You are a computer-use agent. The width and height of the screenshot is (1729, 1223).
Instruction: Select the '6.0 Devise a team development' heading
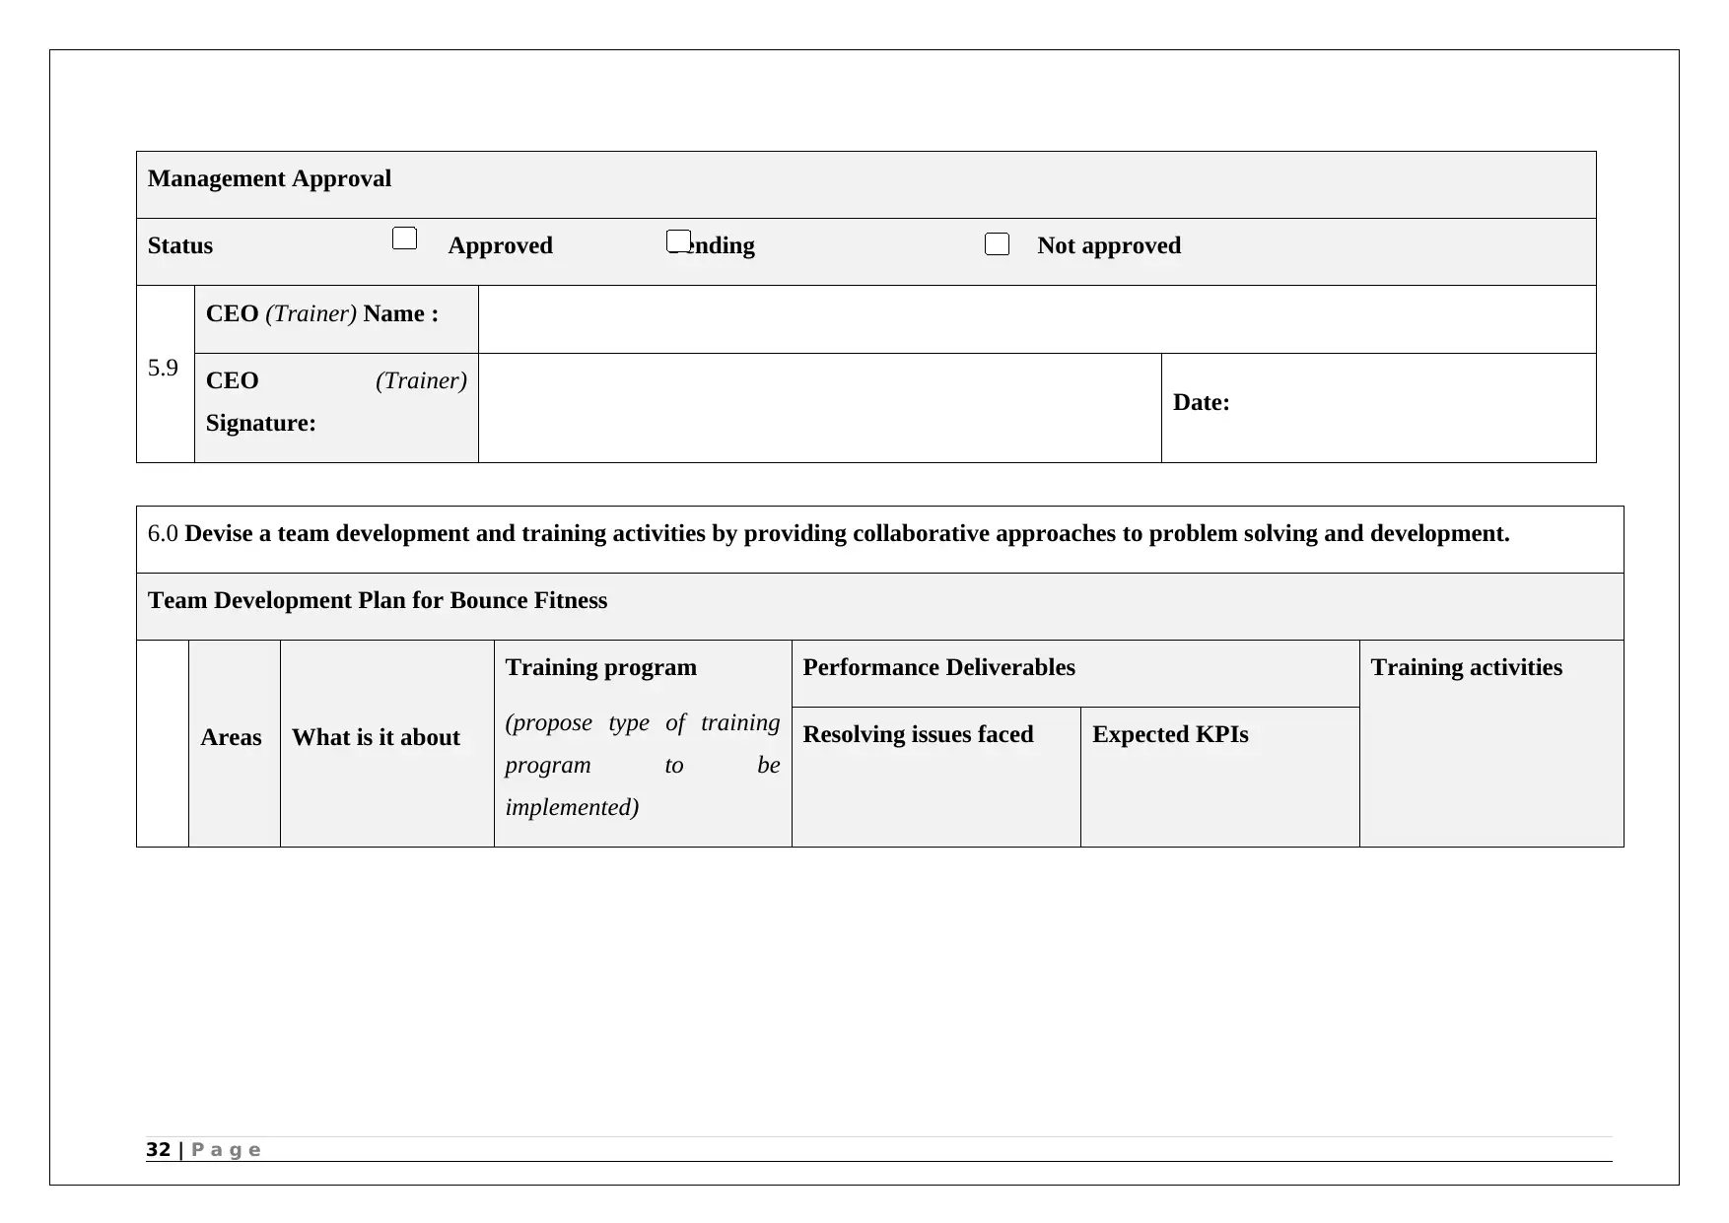point(828,533)
